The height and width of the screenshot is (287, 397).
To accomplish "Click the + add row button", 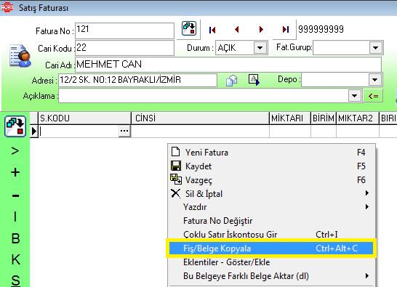I will (x=15, y=172).
